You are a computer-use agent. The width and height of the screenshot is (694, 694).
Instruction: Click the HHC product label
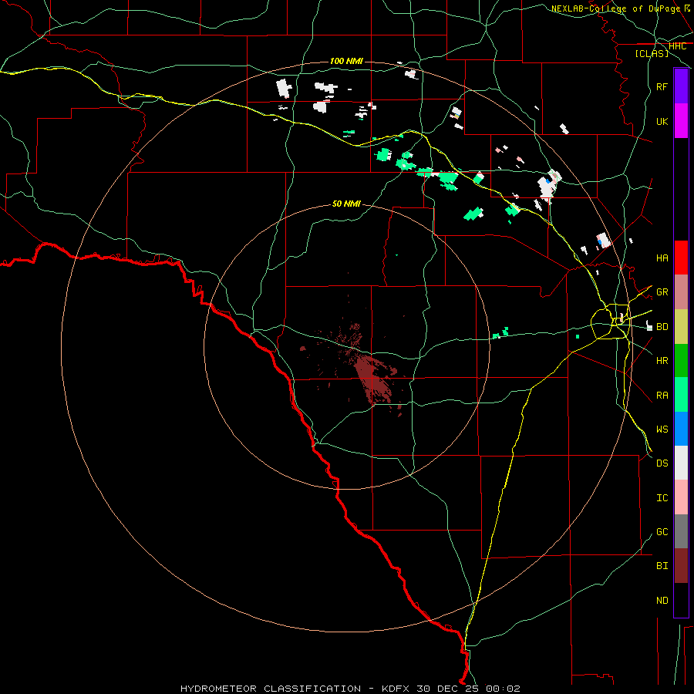677,45
